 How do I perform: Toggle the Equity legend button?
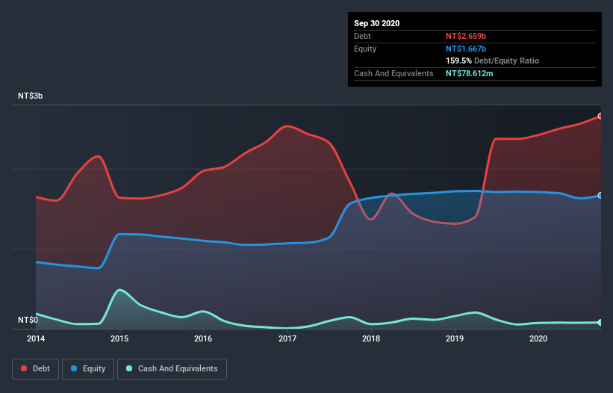[88, 369]
